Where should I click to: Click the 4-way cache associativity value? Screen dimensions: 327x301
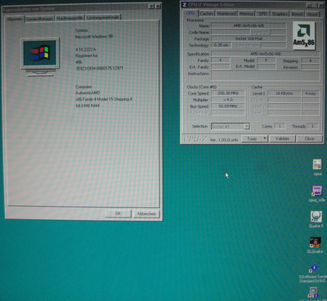point(311,93)
